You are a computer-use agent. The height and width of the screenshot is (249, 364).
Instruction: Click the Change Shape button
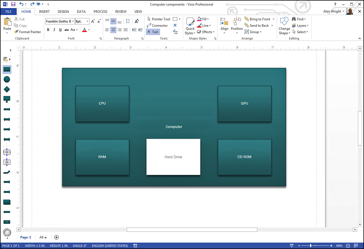coord(284,26)
